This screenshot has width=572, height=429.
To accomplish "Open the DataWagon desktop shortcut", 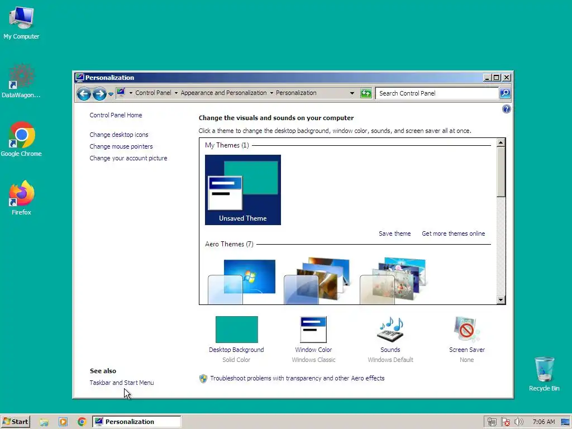I will pyautogui.click(x=21, y=80).
